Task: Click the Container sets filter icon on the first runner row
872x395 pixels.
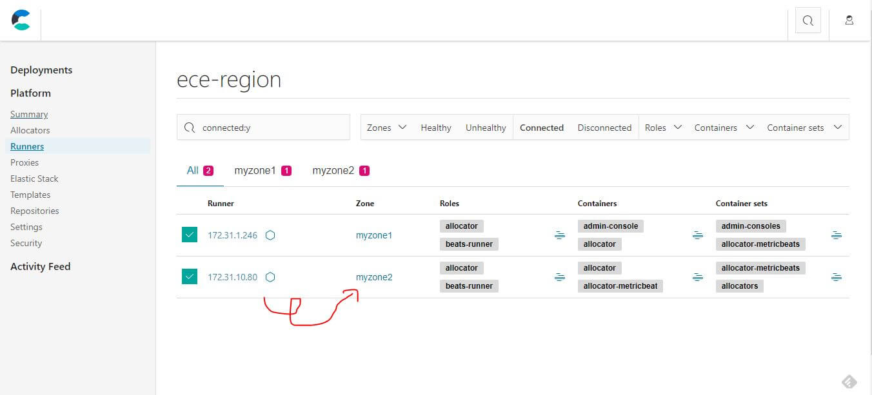Action: coord(837,235)
